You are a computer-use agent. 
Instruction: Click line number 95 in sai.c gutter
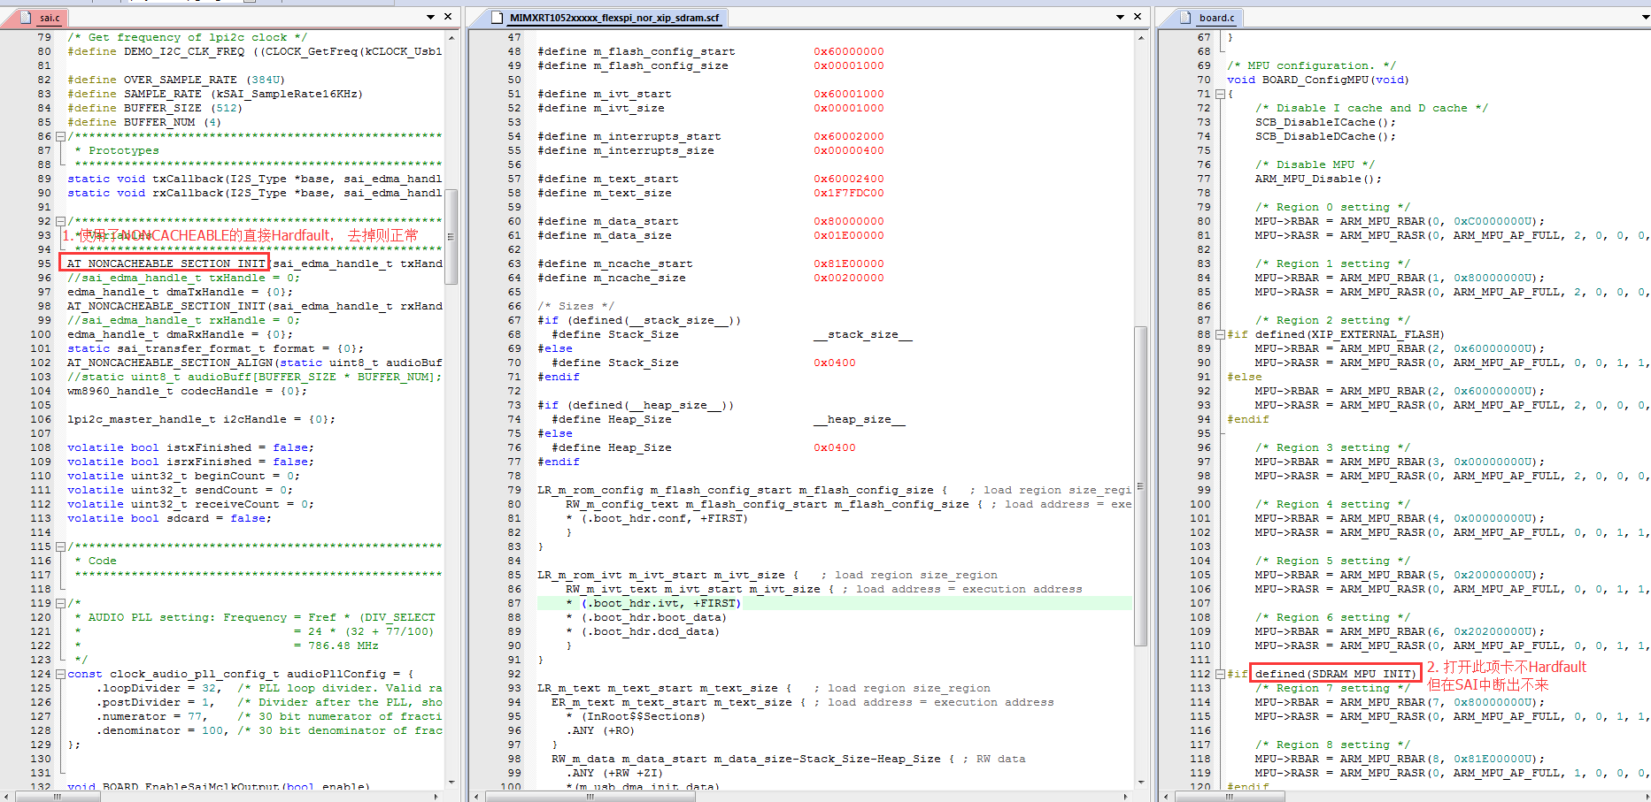44,264
